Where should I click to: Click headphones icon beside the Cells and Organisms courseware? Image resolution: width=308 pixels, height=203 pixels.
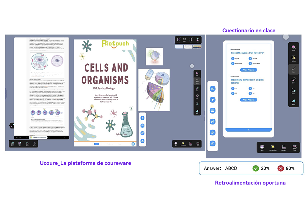[142, 125]
